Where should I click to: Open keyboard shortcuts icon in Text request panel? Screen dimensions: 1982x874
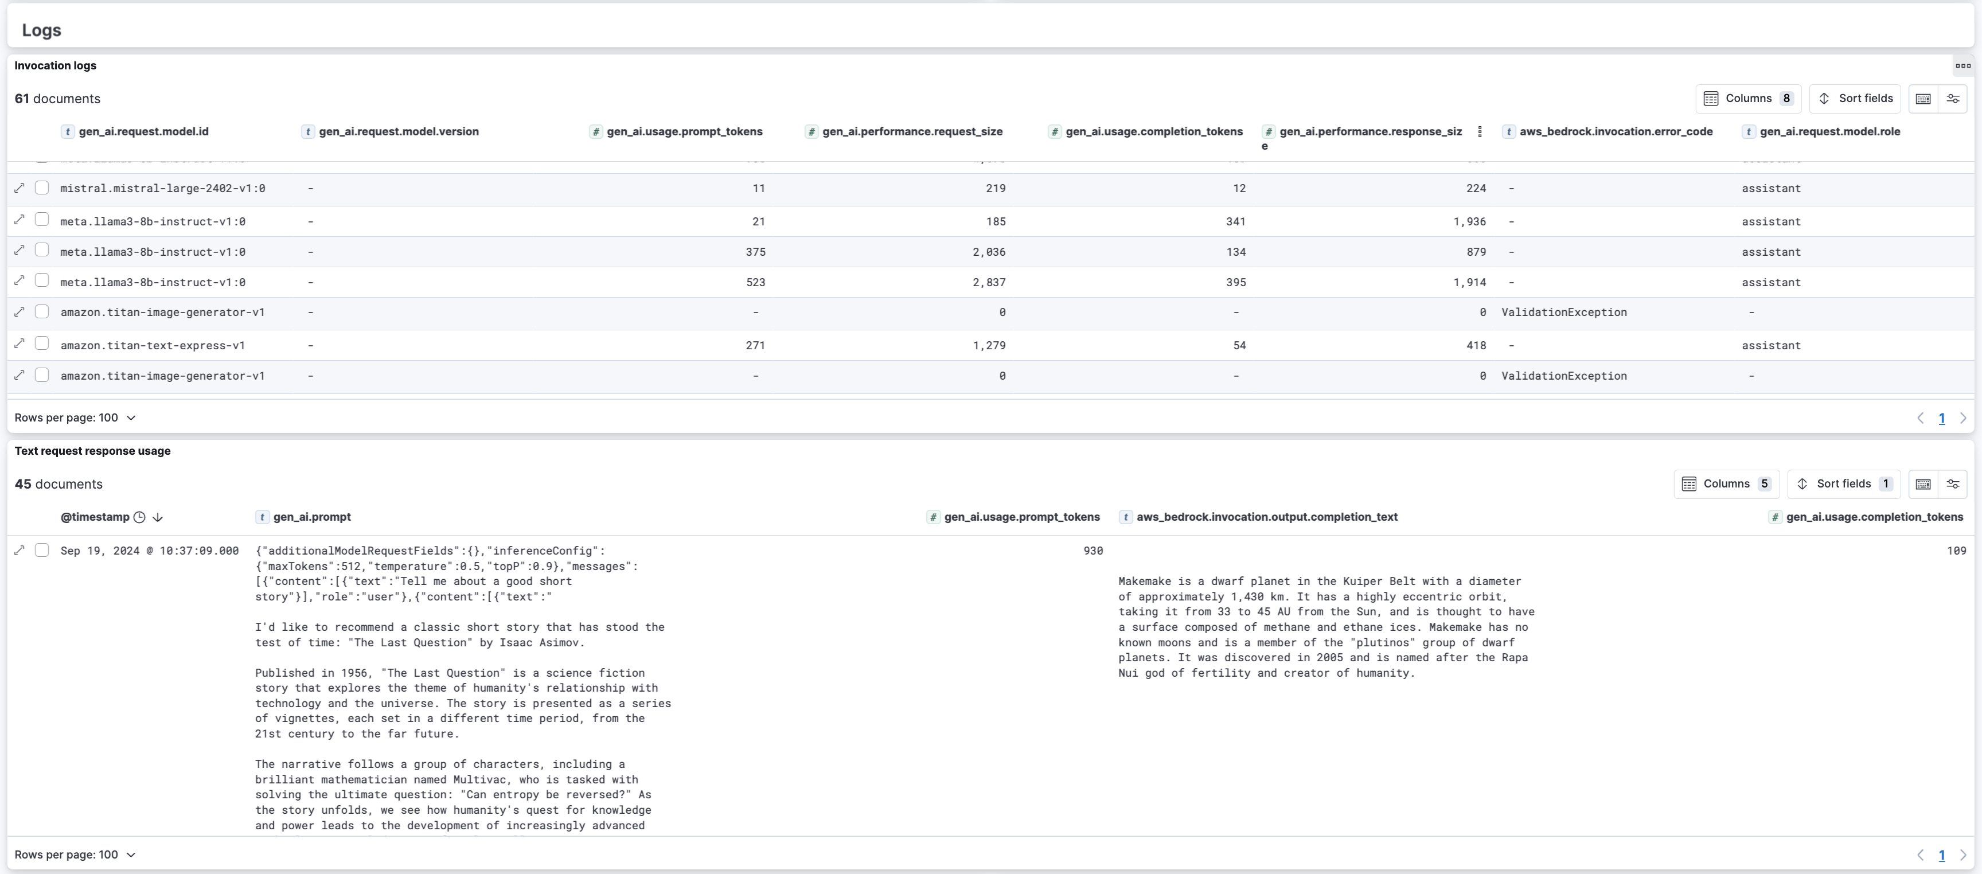tap(1923, 484)
